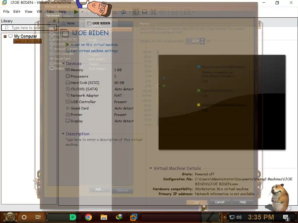
Task: Open the power options dropdown arrow
Action: pyautogui.click(x=82, y=12)
